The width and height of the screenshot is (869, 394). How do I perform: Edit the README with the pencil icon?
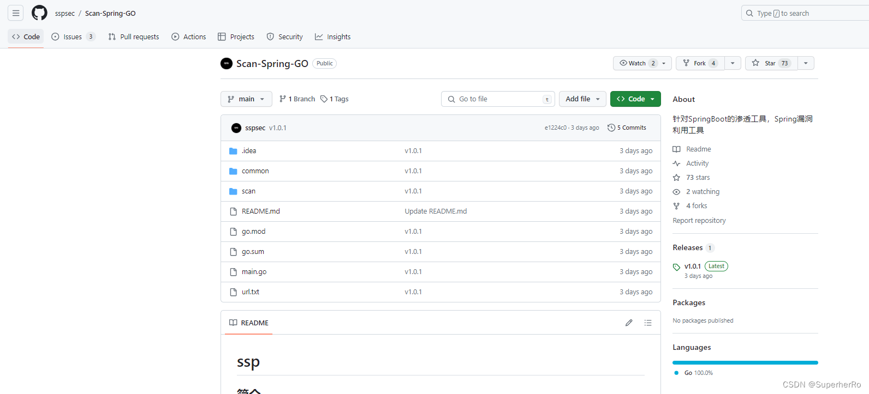(629, 323)
